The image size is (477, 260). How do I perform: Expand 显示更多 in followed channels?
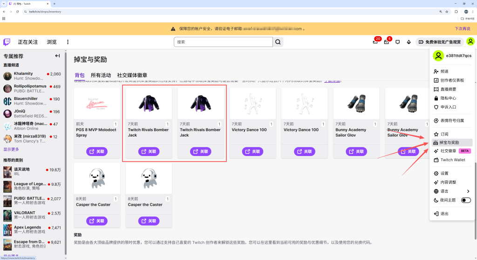coord(12,149)
